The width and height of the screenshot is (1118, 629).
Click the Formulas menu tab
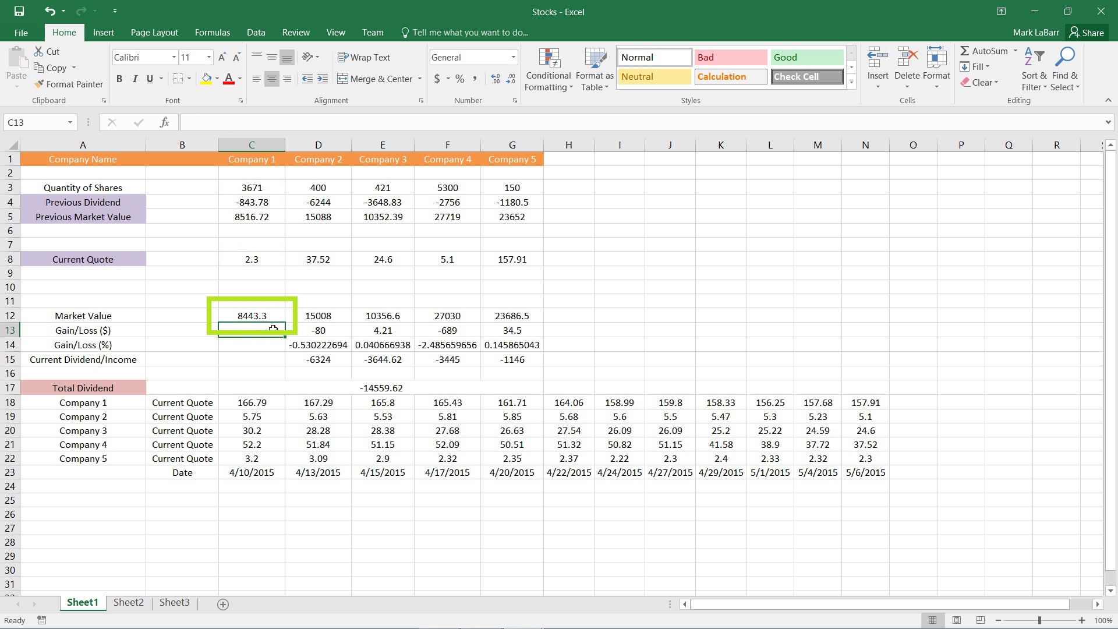[x=212, y=32]
